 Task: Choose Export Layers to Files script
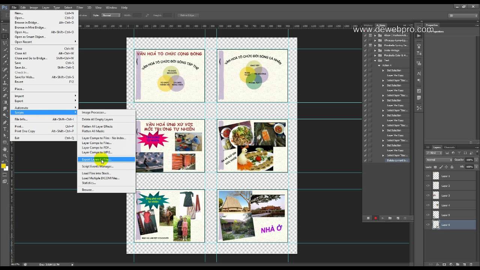106,159
